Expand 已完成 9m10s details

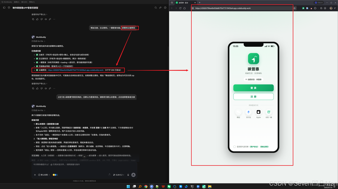(x=38, y=110)
